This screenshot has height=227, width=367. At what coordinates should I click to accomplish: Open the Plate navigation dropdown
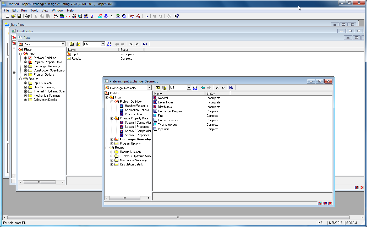tap(63, 44)
